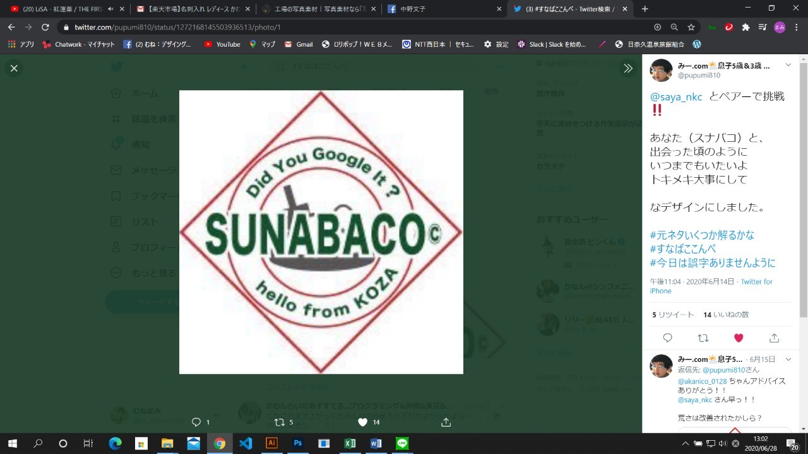
Task: Open the YouTube bookmark
Action: [x=222, y=44]
